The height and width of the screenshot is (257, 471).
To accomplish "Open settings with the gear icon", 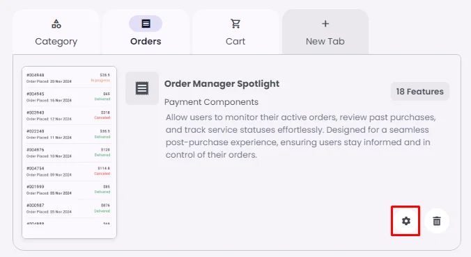I will tap(406, 221).
